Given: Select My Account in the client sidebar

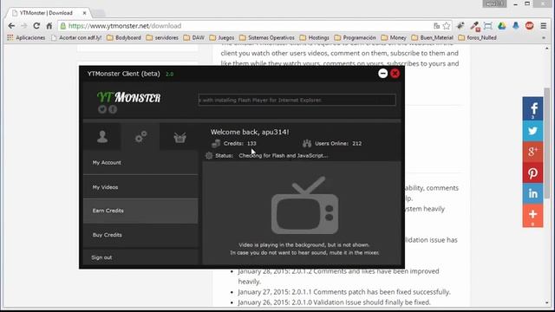Looking at the screenshot, I should tap(140, 163).
